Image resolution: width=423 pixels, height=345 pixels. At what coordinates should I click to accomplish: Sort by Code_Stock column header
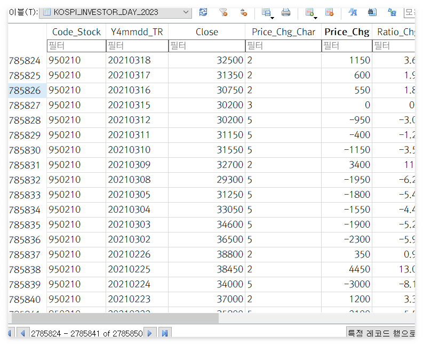click(76, 32)
